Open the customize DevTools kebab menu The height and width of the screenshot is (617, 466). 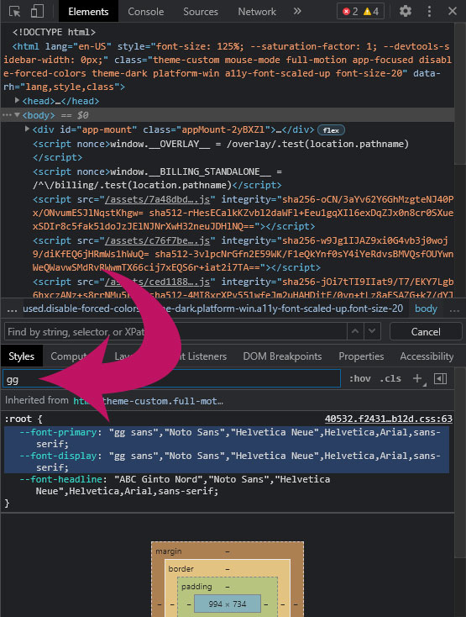pos(429,11)
